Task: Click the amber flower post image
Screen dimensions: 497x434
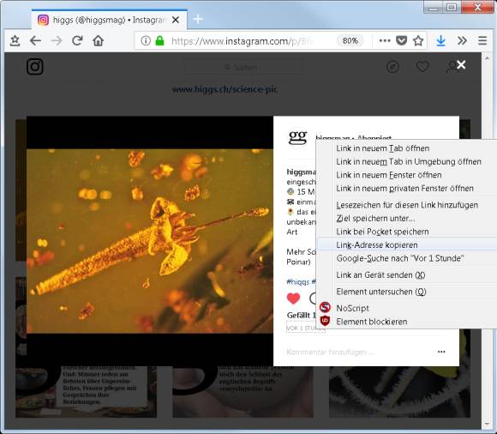Action: [150, 241]
